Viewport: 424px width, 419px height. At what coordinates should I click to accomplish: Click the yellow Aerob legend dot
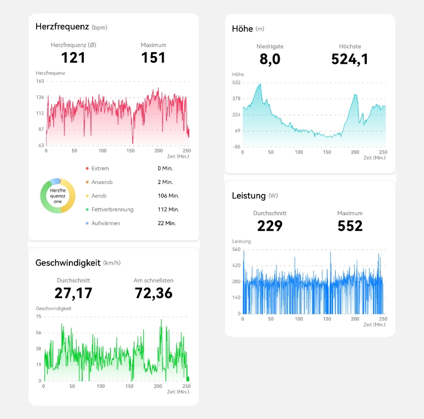tap(87, 196)
